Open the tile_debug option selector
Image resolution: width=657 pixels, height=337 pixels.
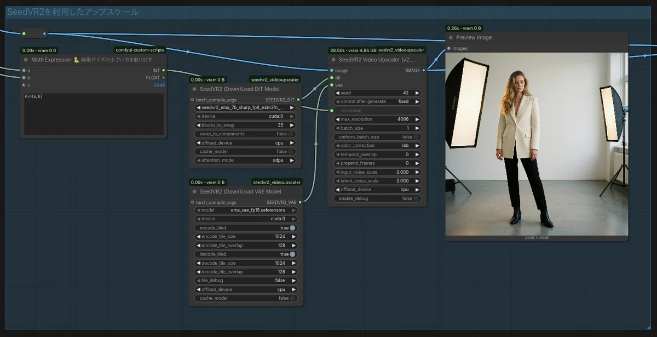(246, 281)
